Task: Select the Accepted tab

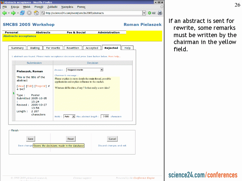Action: pyautogui.click(x=92, y=48)
